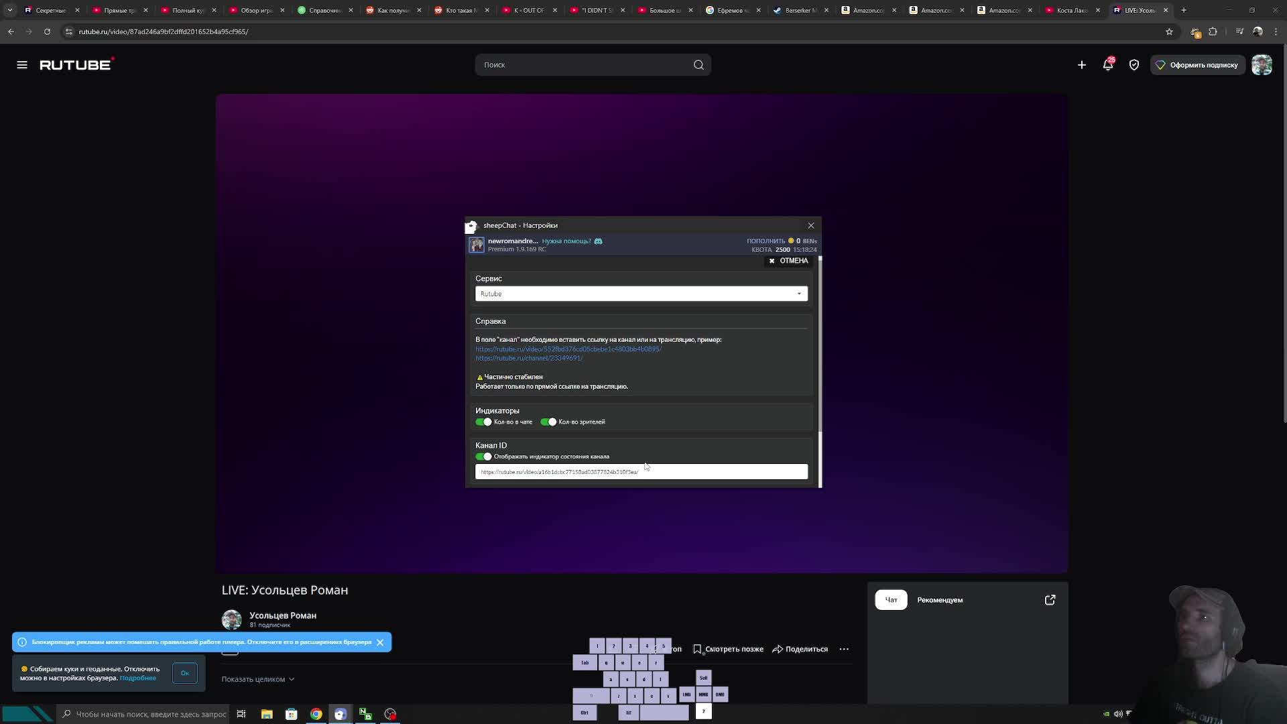The width and height of the screenshot is (1287, 724).
Task: Click the notifications bell icon
Action: click(x=1107, y=65)
